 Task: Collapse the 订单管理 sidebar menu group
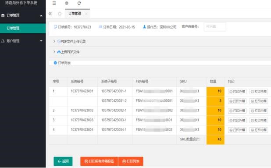[23, 15]
